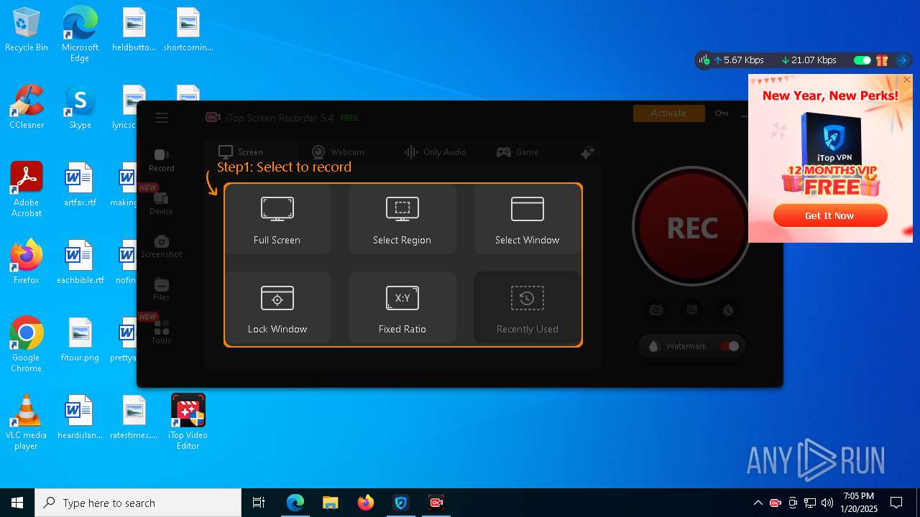Choose Full Screen recording mode
The width and height of the screenshot is (920, 517).
[x=277, y=219]
